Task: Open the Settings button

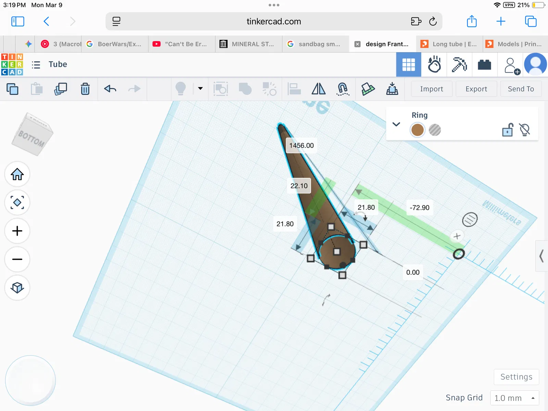Action: [x=516, y=377]
